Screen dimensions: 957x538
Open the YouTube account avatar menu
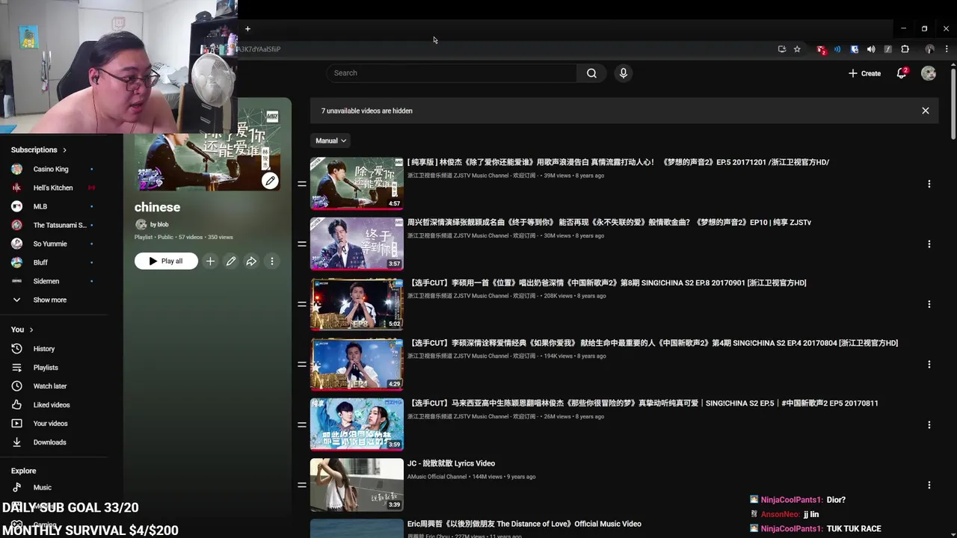click(929, 73)
